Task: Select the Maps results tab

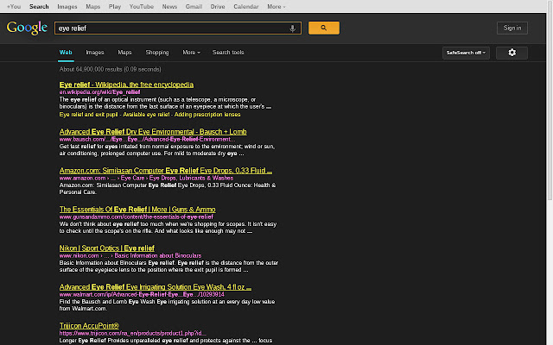Action: 124,53
